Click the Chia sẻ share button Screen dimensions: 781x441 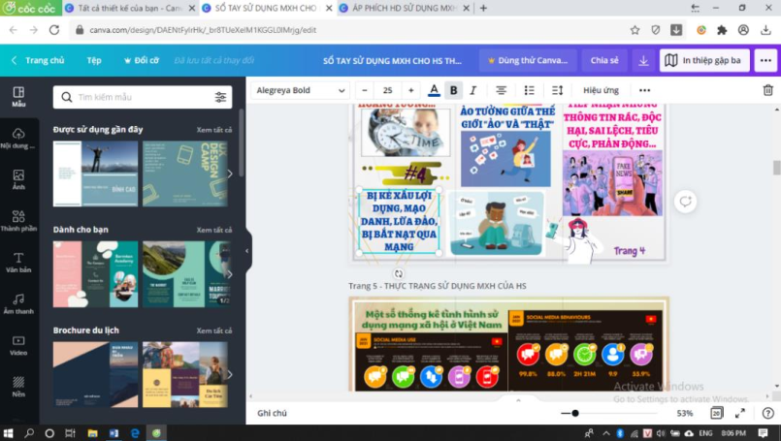click(x=604, y=60)
